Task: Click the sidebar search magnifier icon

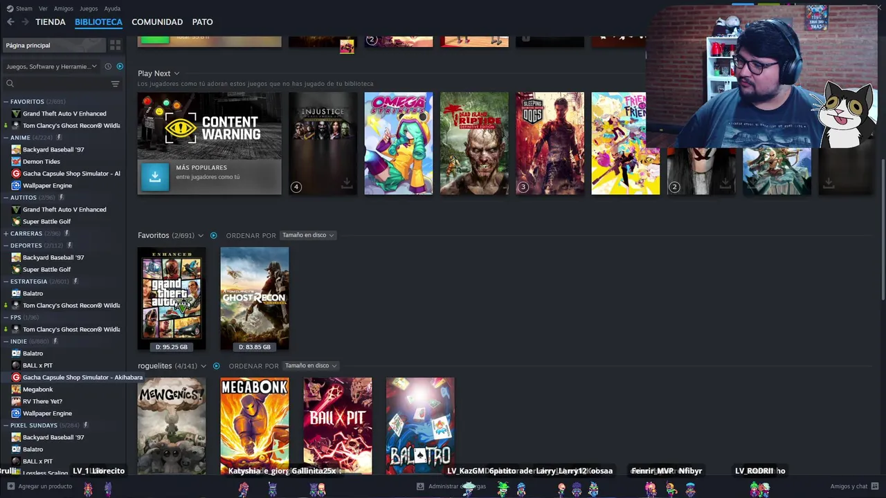Action: [x=10, y=84]
